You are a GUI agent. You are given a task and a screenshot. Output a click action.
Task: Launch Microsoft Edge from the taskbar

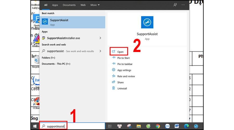(186, 126)
